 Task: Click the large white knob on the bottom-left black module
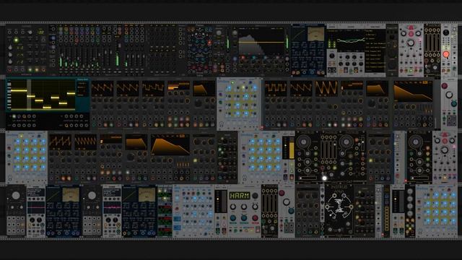click(16, 196)
